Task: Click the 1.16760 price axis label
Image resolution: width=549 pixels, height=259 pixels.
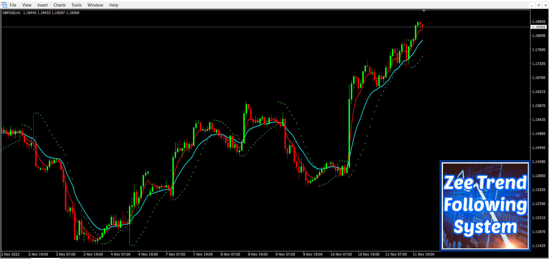Action: click(538, 78)
